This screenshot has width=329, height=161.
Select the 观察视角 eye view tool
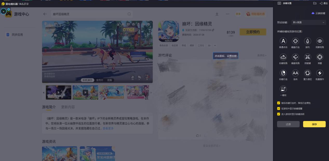320,41
